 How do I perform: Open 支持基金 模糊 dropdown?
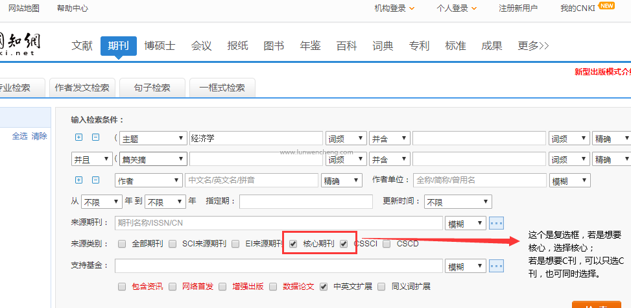466,265
